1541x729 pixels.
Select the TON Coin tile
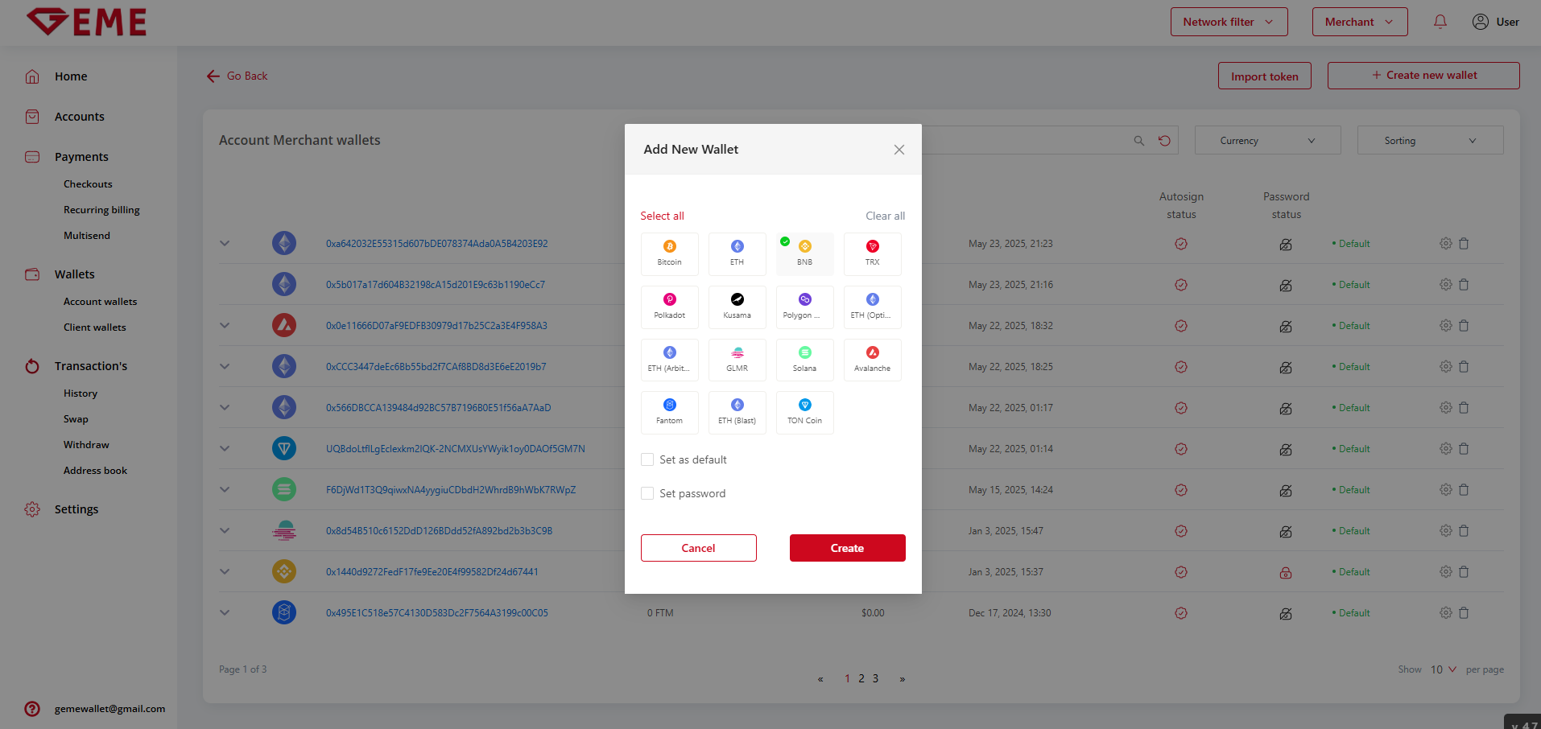click(x=804, y=412)
